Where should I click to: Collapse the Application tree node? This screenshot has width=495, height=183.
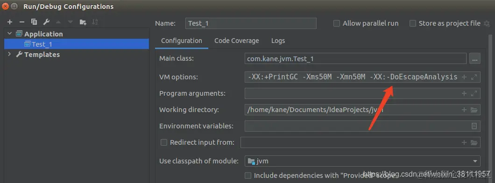9,34
